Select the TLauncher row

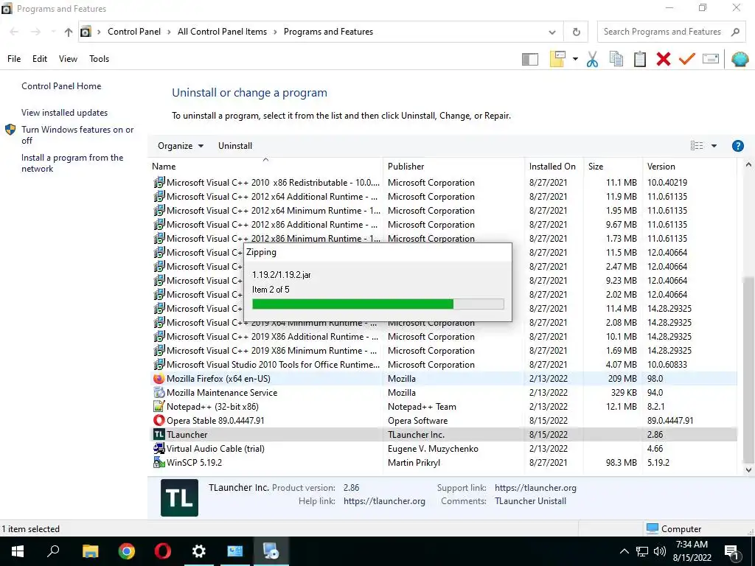[x=444, y=435]
